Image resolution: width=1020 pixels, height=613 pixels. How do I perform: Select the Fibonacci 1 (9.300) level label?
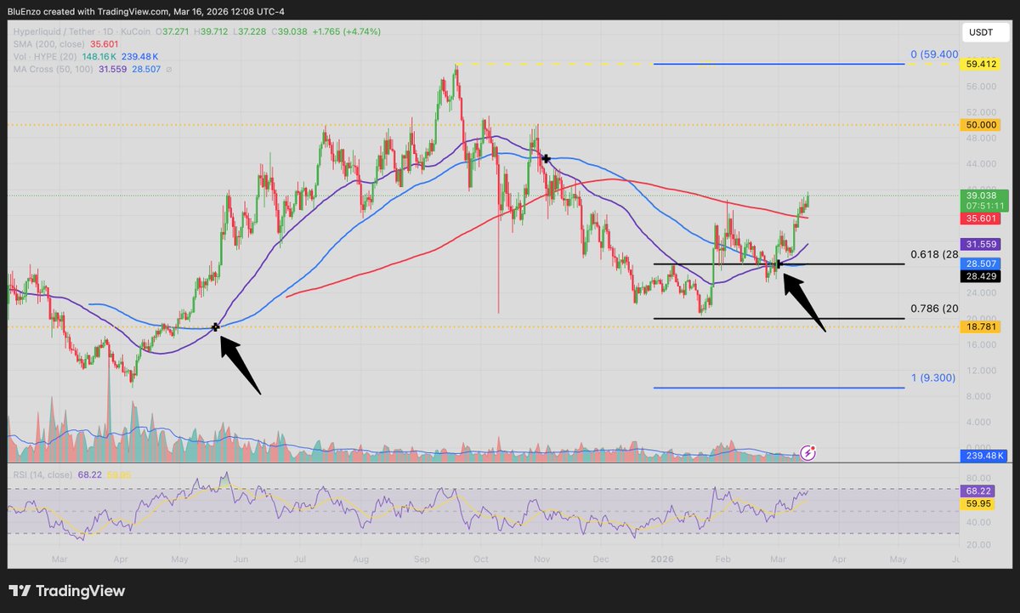tap(932, 378)
